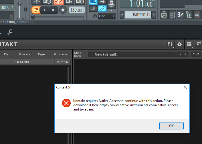Open the Browser view icon
Viewport: 202px width, 144px height.
pyautogui.click(x=189, y=15)
